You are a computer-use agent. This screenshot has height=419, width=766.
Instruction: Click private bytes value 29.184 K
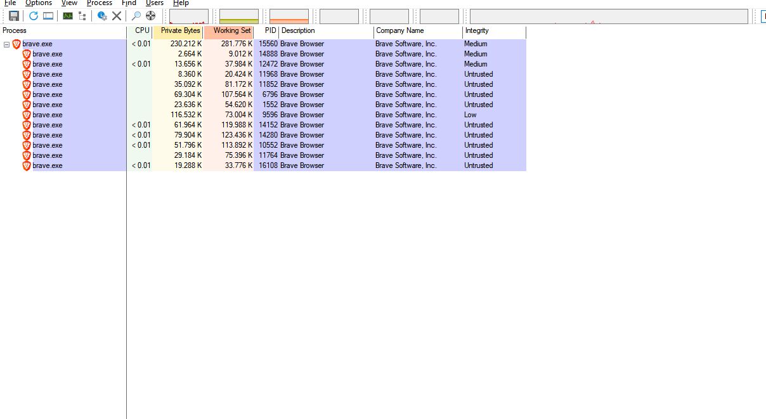coord(188,155)
